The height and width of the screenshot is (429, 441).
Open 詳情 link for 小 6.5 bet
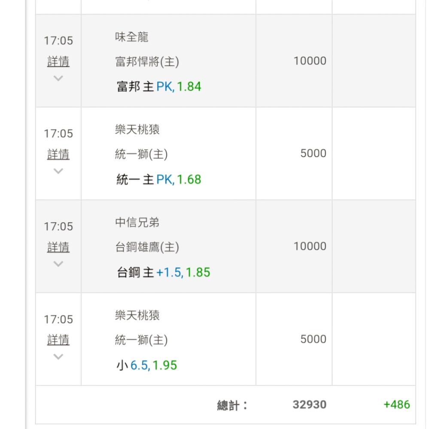click(x=58, y=340)
